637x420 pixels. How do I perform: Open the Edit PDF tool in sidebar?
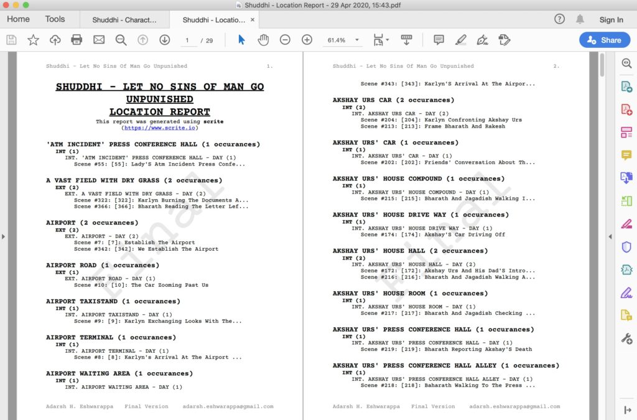(x=626, y=133)
